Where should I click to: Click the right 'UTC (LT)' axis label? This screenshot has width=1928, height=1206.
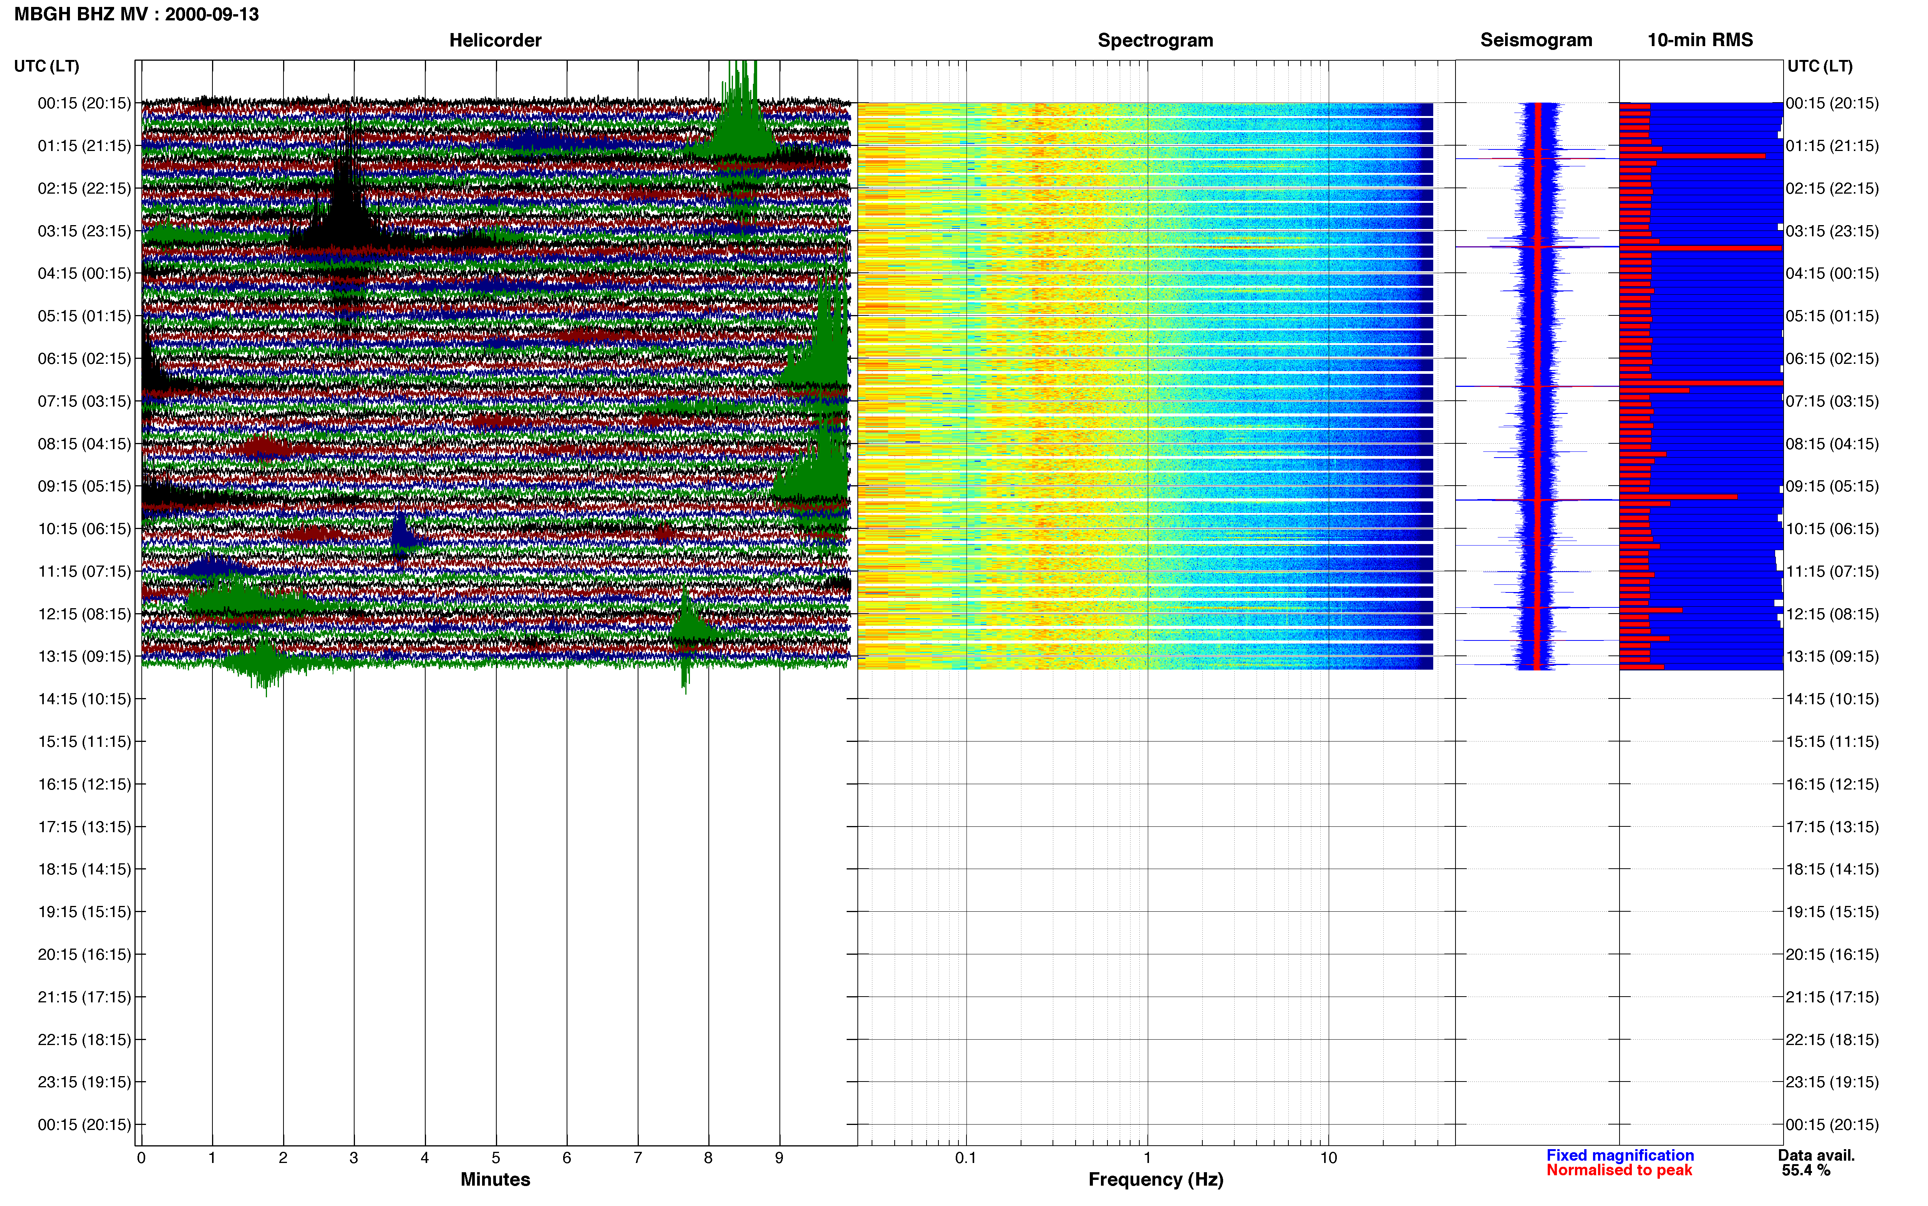point(1820,66)
